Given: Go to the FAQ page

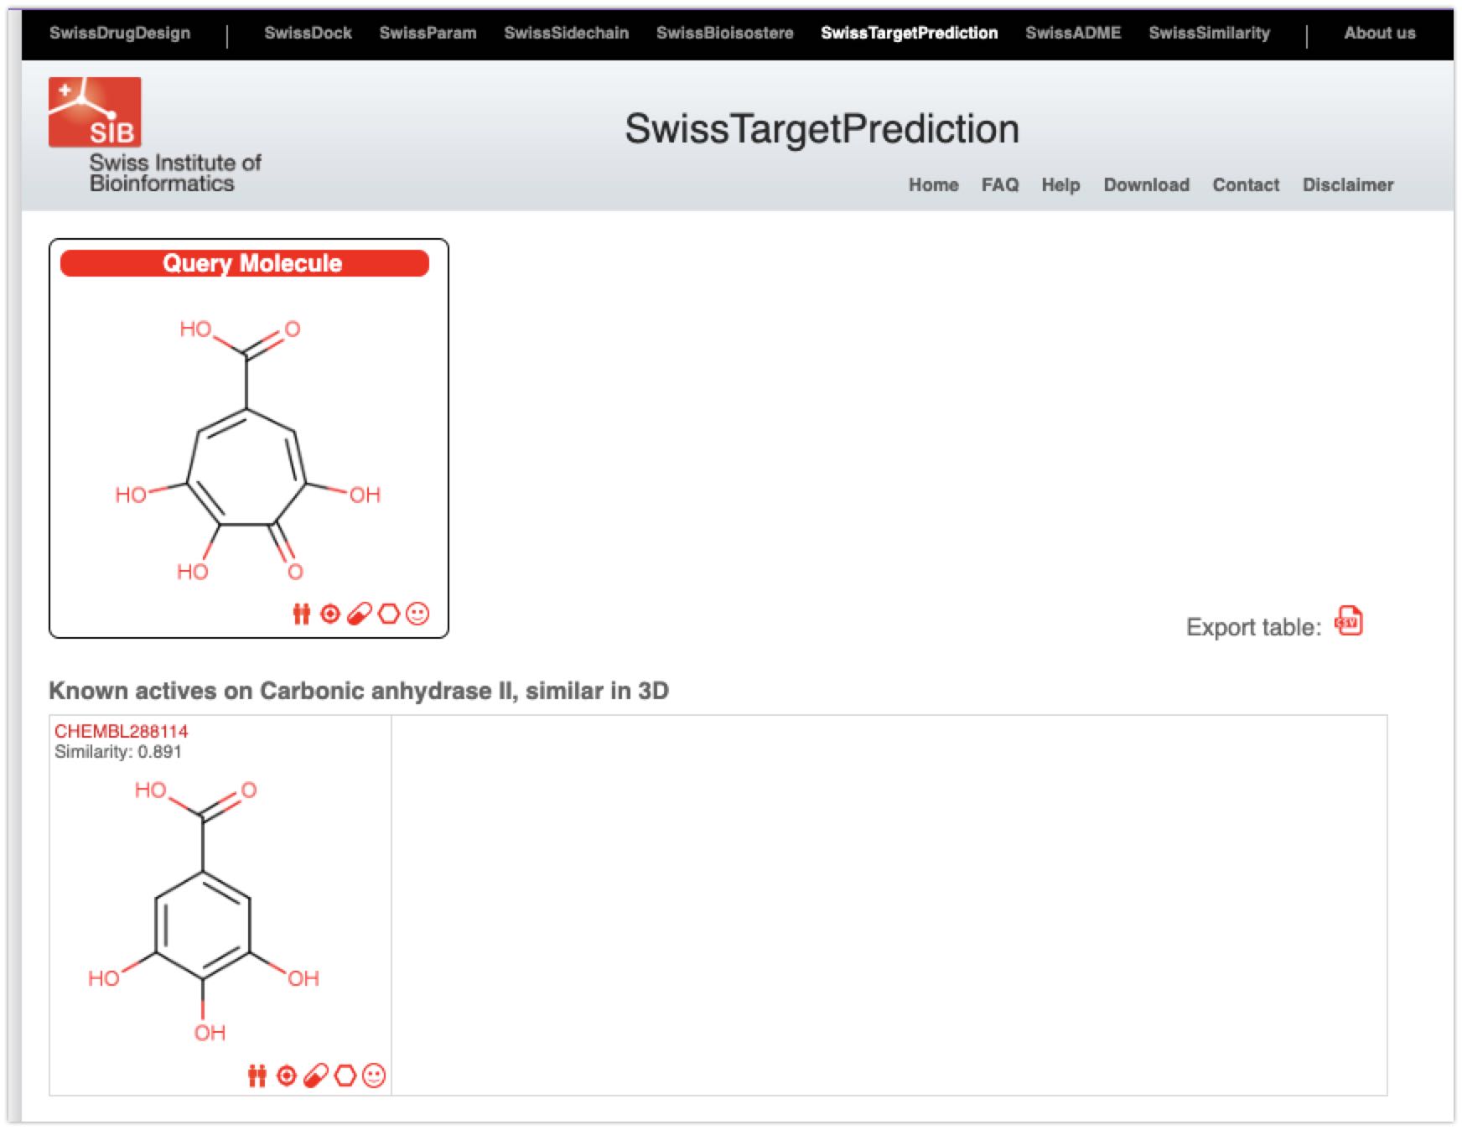Looking at the screenshot, I should [1001, 185].
